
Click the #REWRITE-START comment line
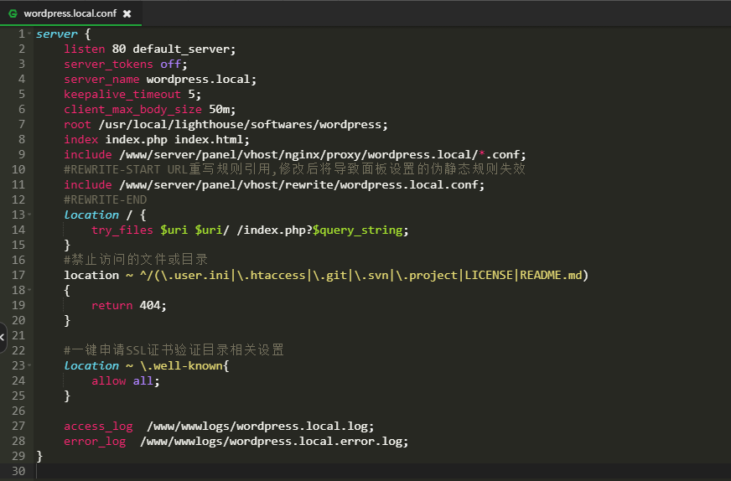coord(294,169)
